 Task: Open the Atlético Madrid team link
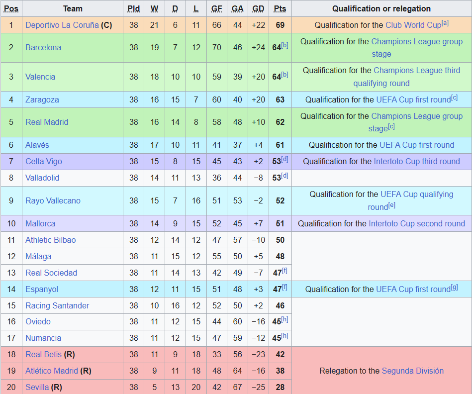click(x=52, y=371)
